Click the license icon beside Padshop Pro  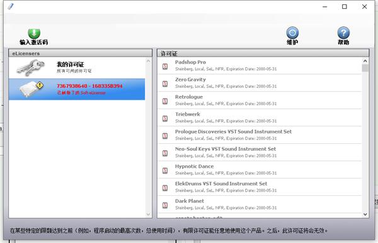coord(165,66)
